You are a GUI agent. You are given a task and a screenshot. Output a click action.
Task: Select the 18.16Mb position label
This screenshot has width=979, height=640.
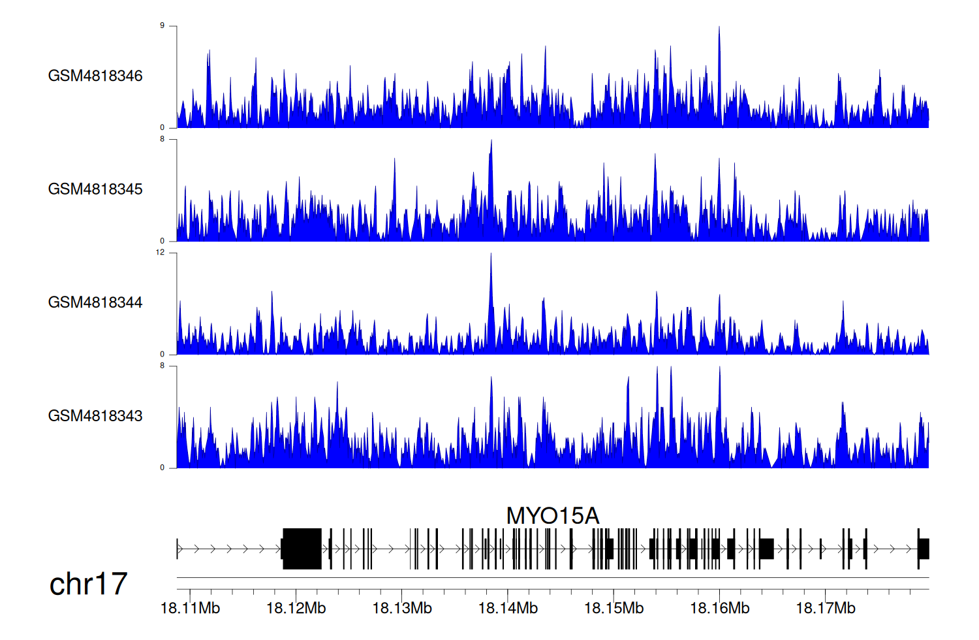[x=719, y=609]
